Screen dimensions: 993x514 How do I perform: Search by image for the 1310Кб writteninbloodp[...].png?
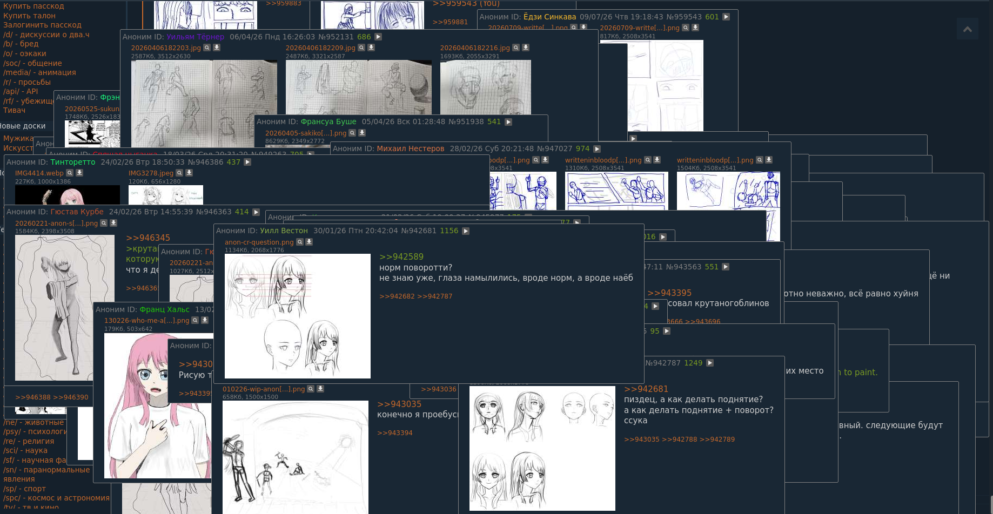[x=648, y=160]
